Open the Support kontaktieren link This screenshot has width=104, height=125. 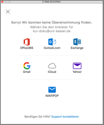(x=65, y=117)
